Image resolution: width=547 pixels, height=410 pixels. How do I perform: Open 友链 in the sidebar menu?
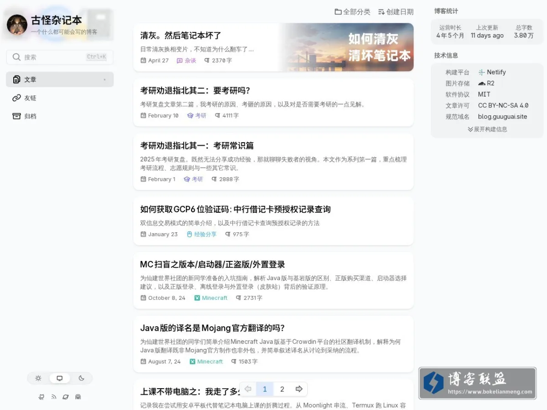coord(60,97)
